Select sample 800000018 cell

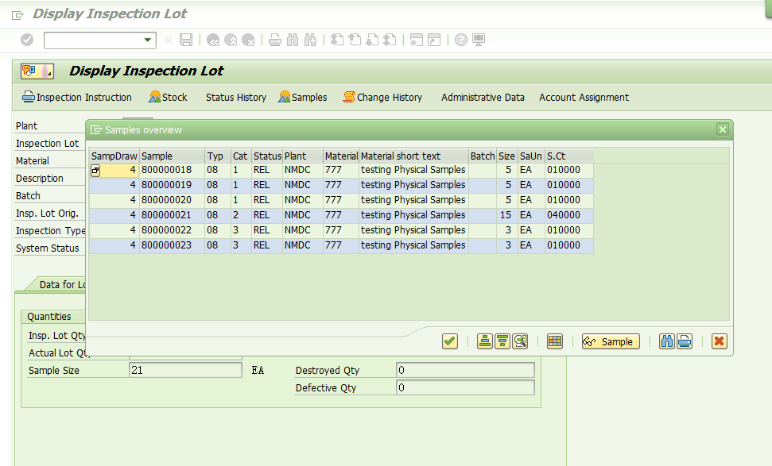click(173, 170)
